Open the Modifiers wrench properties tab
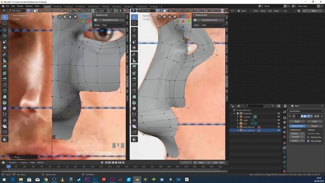 click(284, 148)
